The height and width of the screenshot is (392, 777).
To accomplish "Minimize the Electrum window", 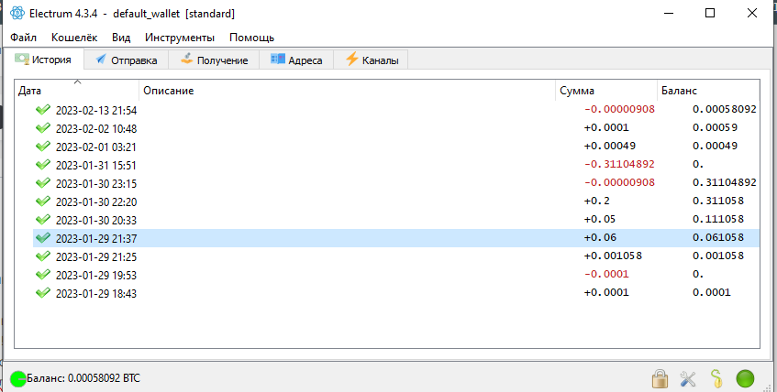I will [x=668, y=14].
